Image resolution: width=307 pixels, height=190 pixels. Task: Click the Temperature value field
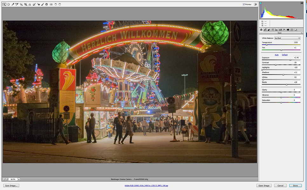[297, 42]
